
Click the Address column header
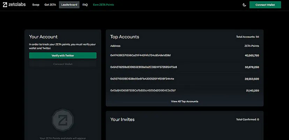coord(116,46)
